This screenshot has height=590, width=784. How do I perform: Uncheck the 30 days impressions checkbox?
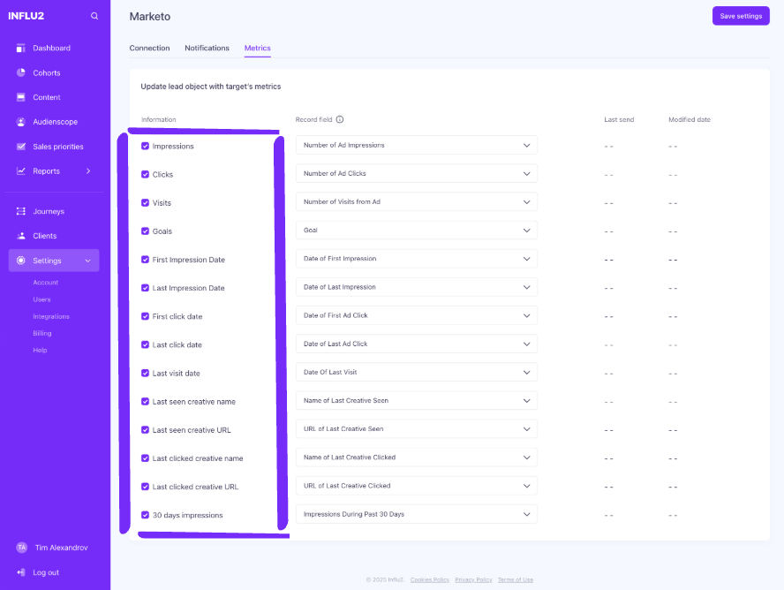point(145,515)
